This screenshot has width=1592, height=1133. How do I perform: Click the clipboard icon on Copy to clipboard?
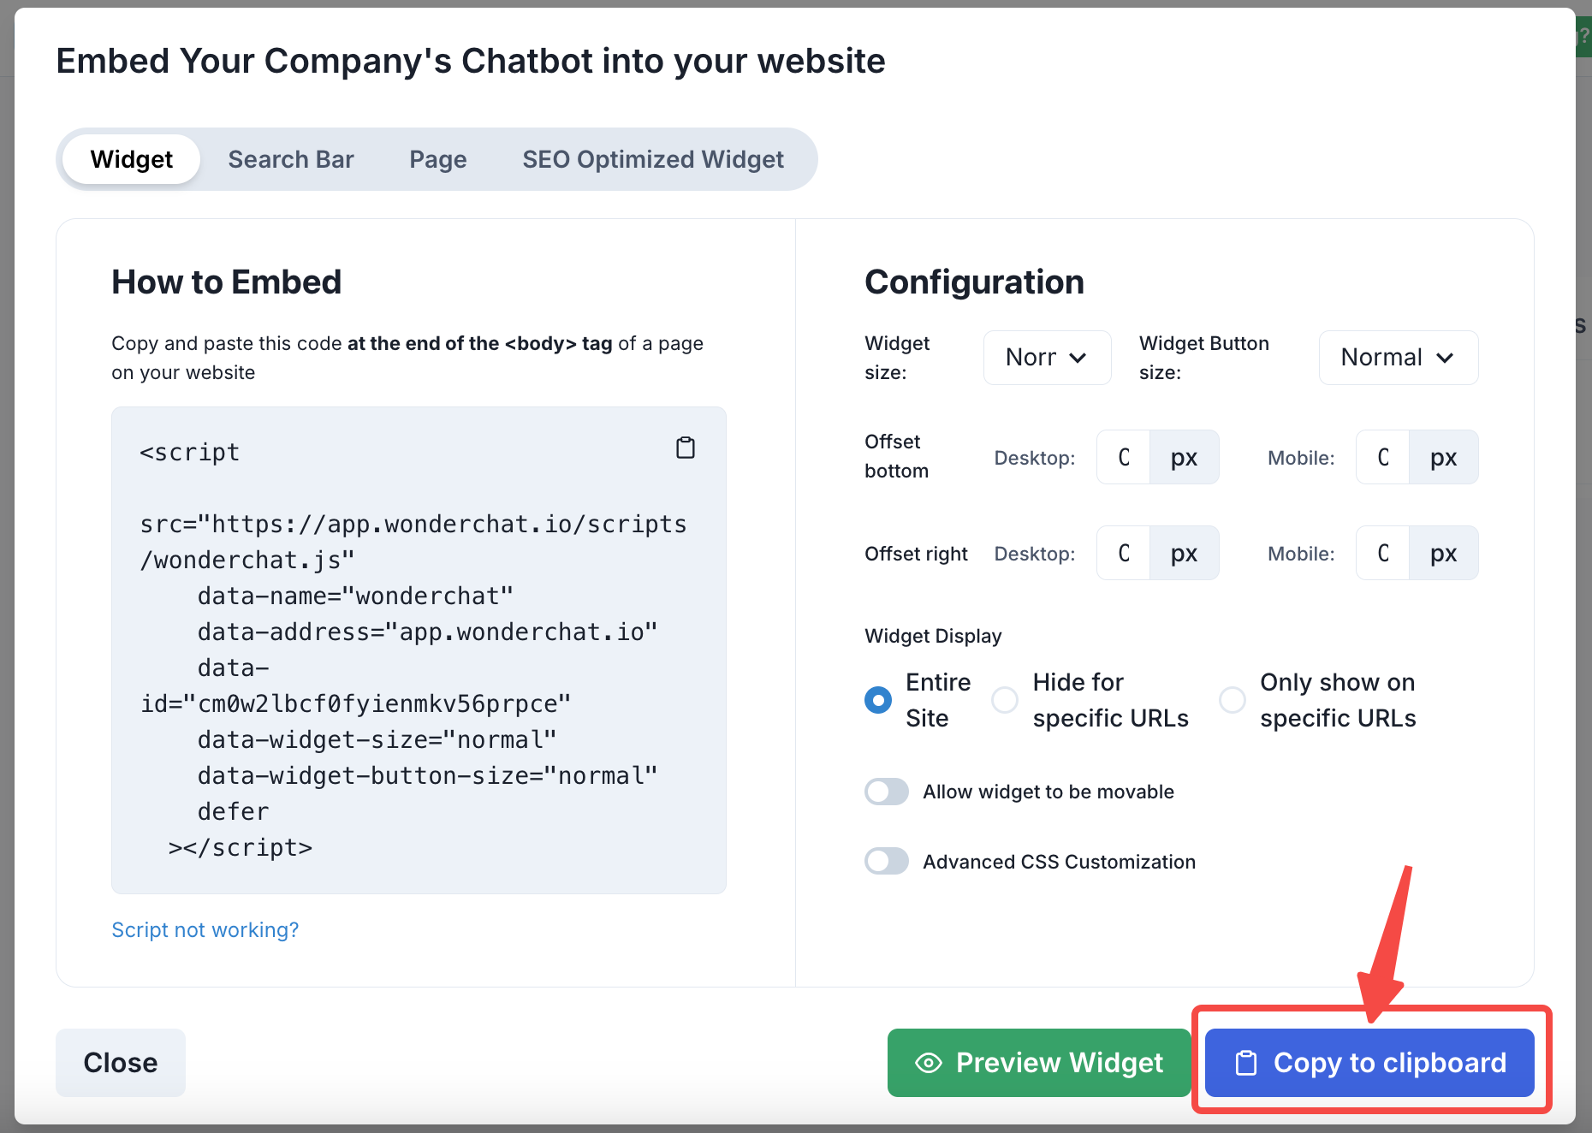[x=1246, y=1063]
